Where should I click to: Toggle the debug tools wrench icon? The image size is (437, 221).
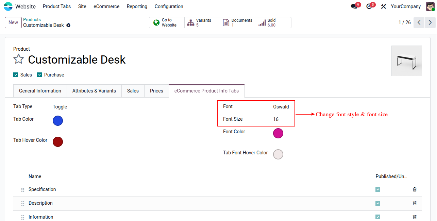tap(384, 6)
